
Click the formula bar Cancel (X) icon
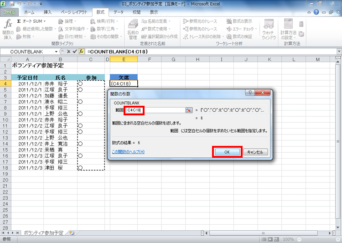tap(68, 52)
